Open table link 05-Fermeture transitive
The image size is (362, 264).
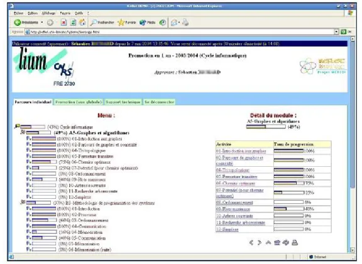click(x=237, y=177)
